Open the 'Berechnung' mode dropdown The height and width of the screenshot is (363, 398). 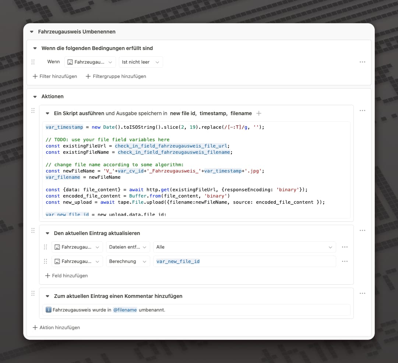(x=128, y=261)
